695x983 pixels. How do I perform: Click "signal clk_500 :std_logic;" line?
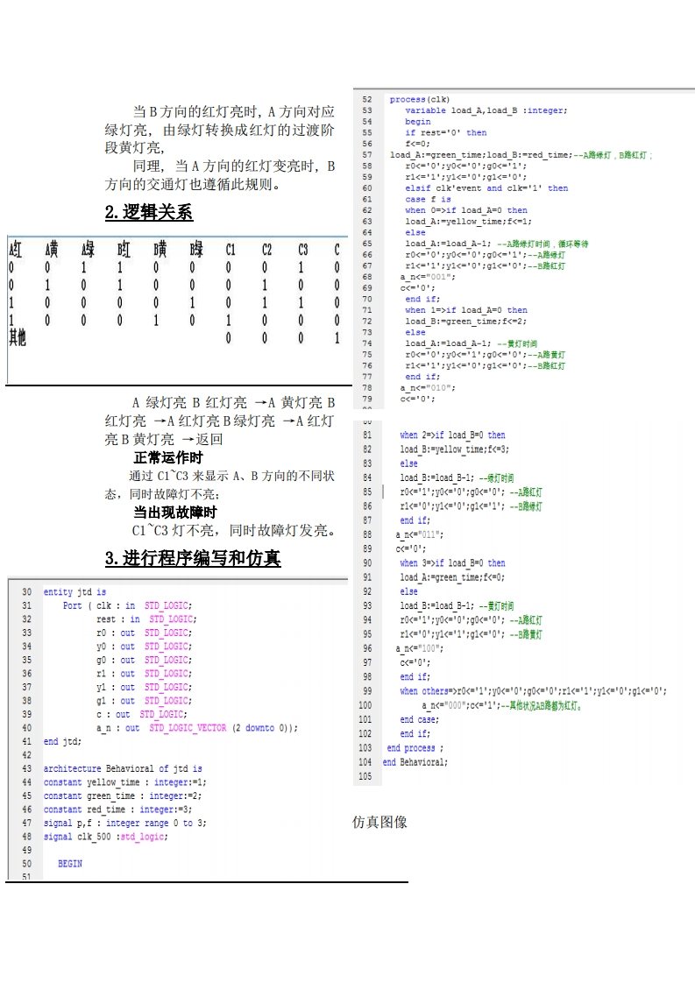pos(105,837)
